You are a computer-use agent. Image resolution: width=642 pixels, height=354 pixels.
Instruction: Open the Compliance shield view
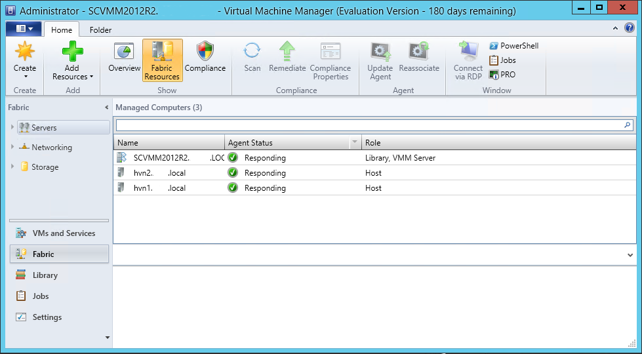(x=205, y=57)
